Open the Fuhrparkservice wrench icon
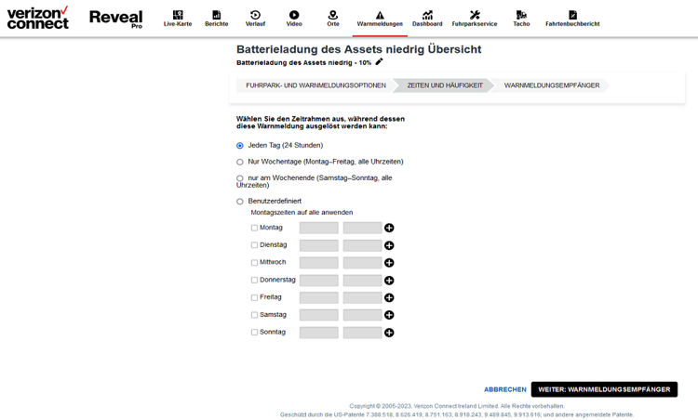This screenshot has height=420, width=698. [x=475, y=15]
